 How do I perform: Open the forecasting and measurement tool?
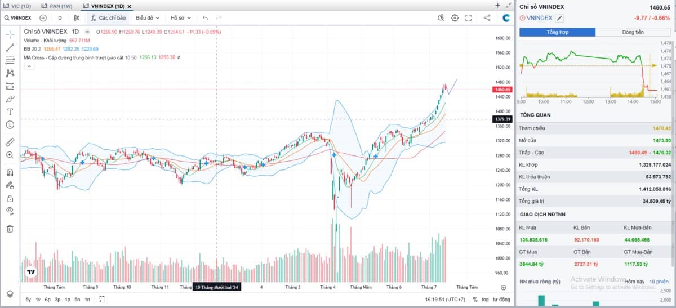click(x=10, y=86)
